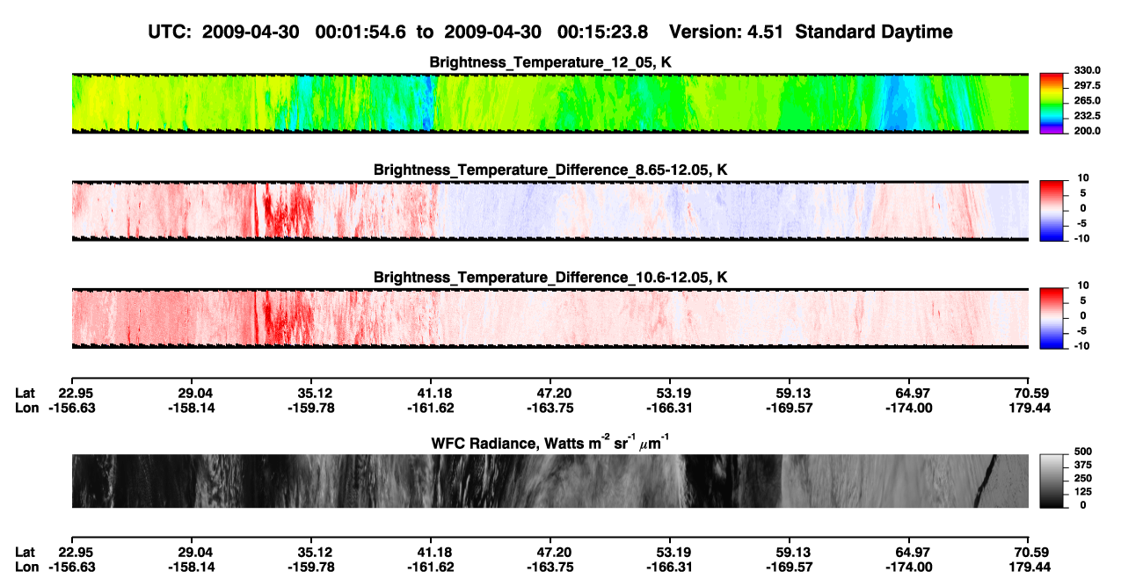The height and width of the screenshot is (586, 1143).
Task: Click the lower axis Lon label
Action: 26,567
